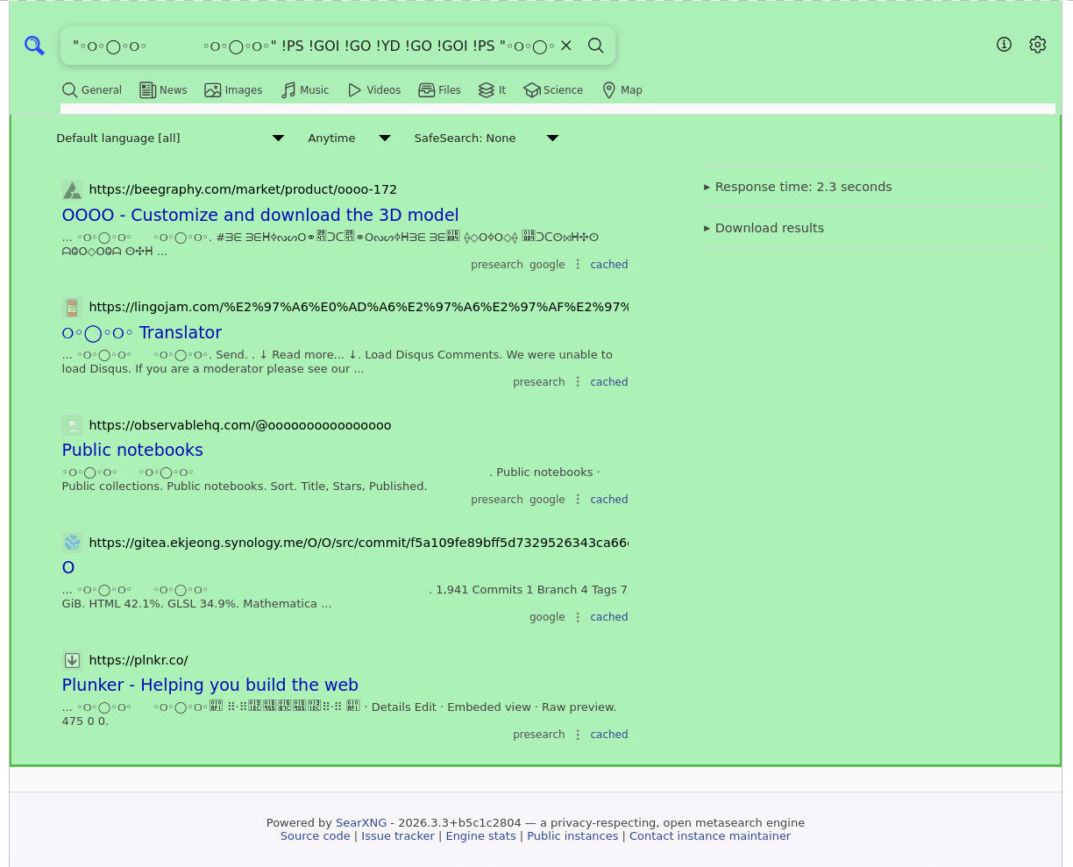Select the Videos category tab
Screen dimensions: 1073x867
[x=374, y=90]
